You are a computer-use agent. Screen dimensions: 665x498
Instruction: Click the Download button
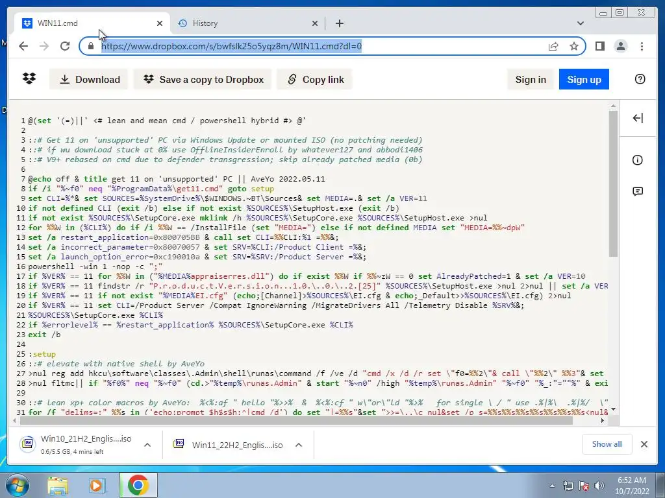[x=88, y=79]
